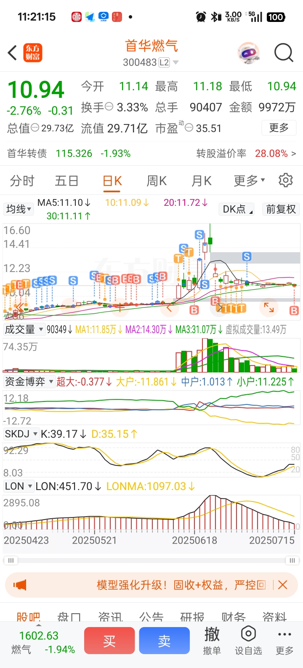
Task: Tap the S sell marker at chart peak
Action: click(x=199, y=235)
